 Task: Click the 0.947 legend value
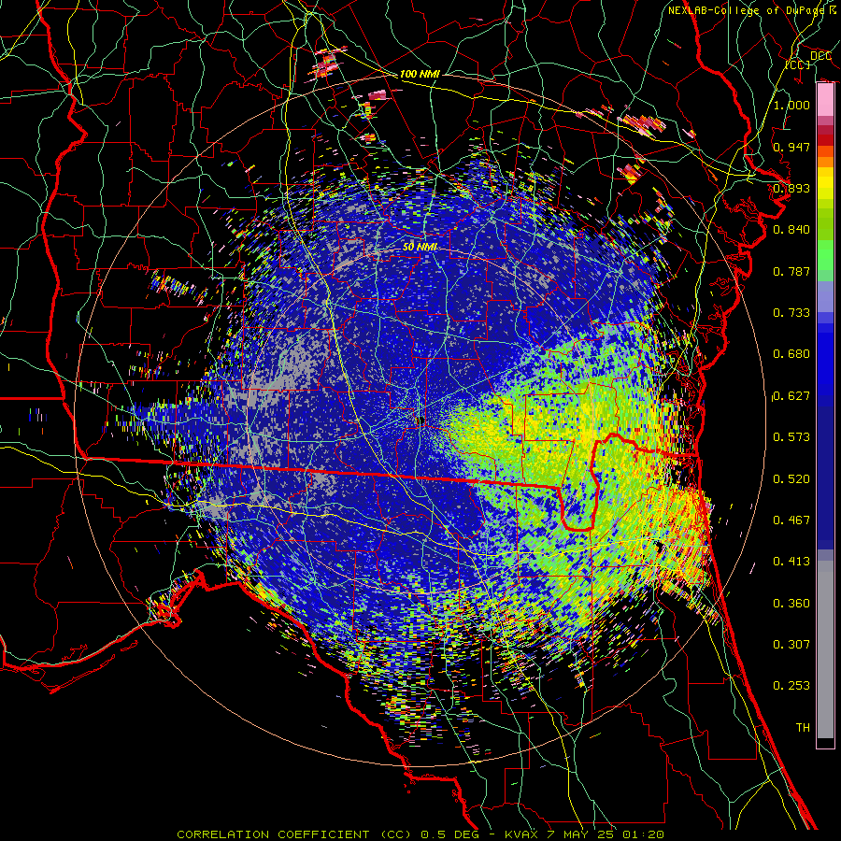point(791,147)
